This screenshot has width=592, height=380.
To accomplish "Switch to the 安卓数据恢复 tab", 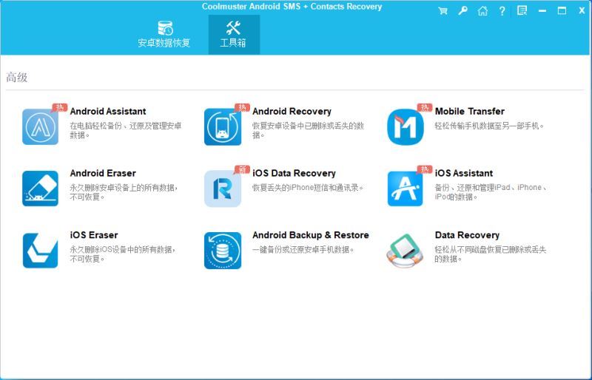I will pyautogui.click(x=164, y=34).
